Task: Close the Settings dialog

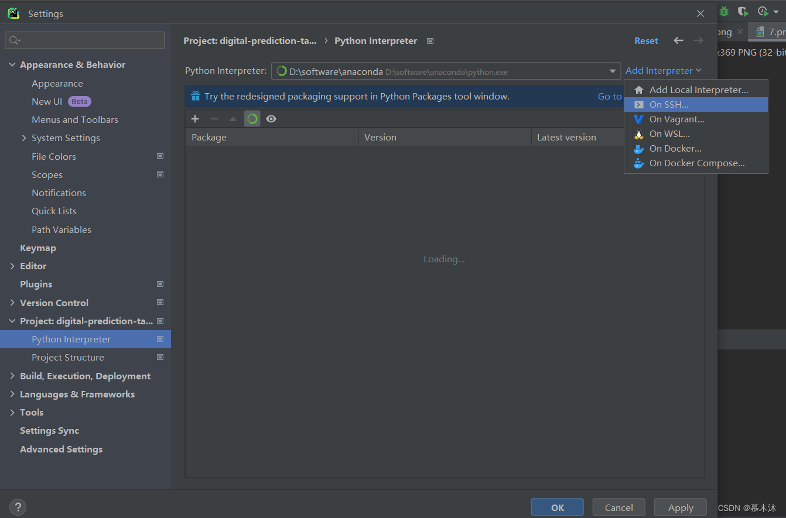Action: tap(700, 13)
